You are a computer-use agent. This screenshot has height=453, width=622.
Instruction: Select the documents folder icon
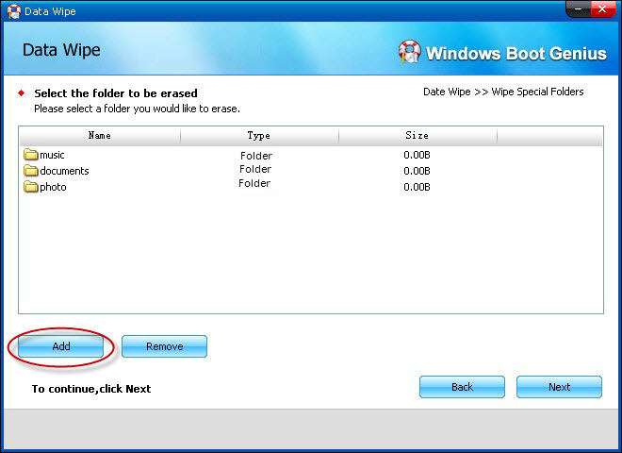pyautogui.click(x=31, y=171)
